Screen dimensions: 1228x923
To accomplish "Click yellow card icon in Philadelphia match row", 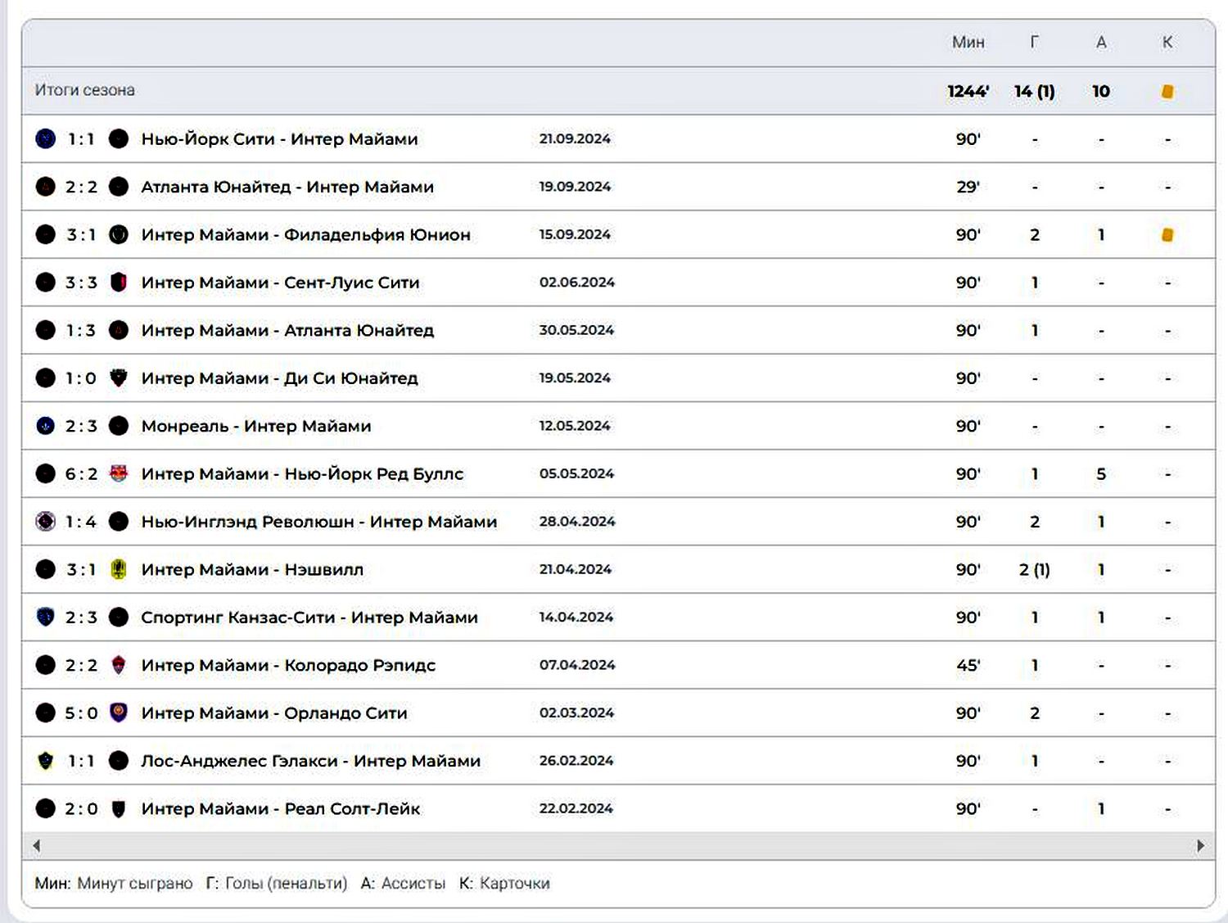I will (1167, 234).
